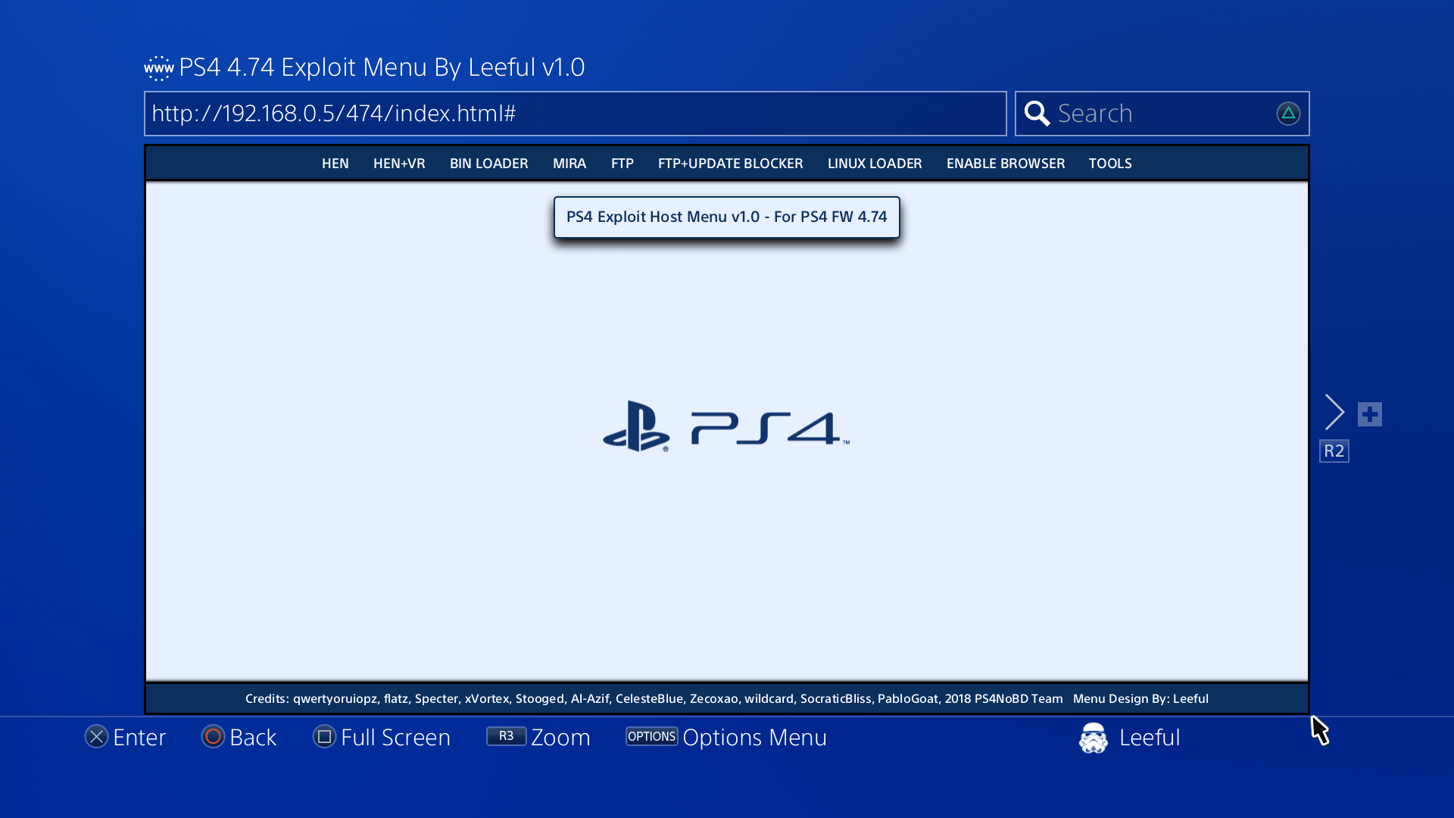This screenshot has height=818, width=1454.
Task: Click the R2 button indicator
Action: 1334,451
